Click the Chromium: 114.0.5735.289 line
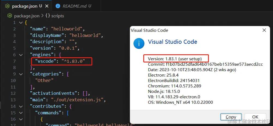Screen dimensions: 273x126 tap(174, 86)
